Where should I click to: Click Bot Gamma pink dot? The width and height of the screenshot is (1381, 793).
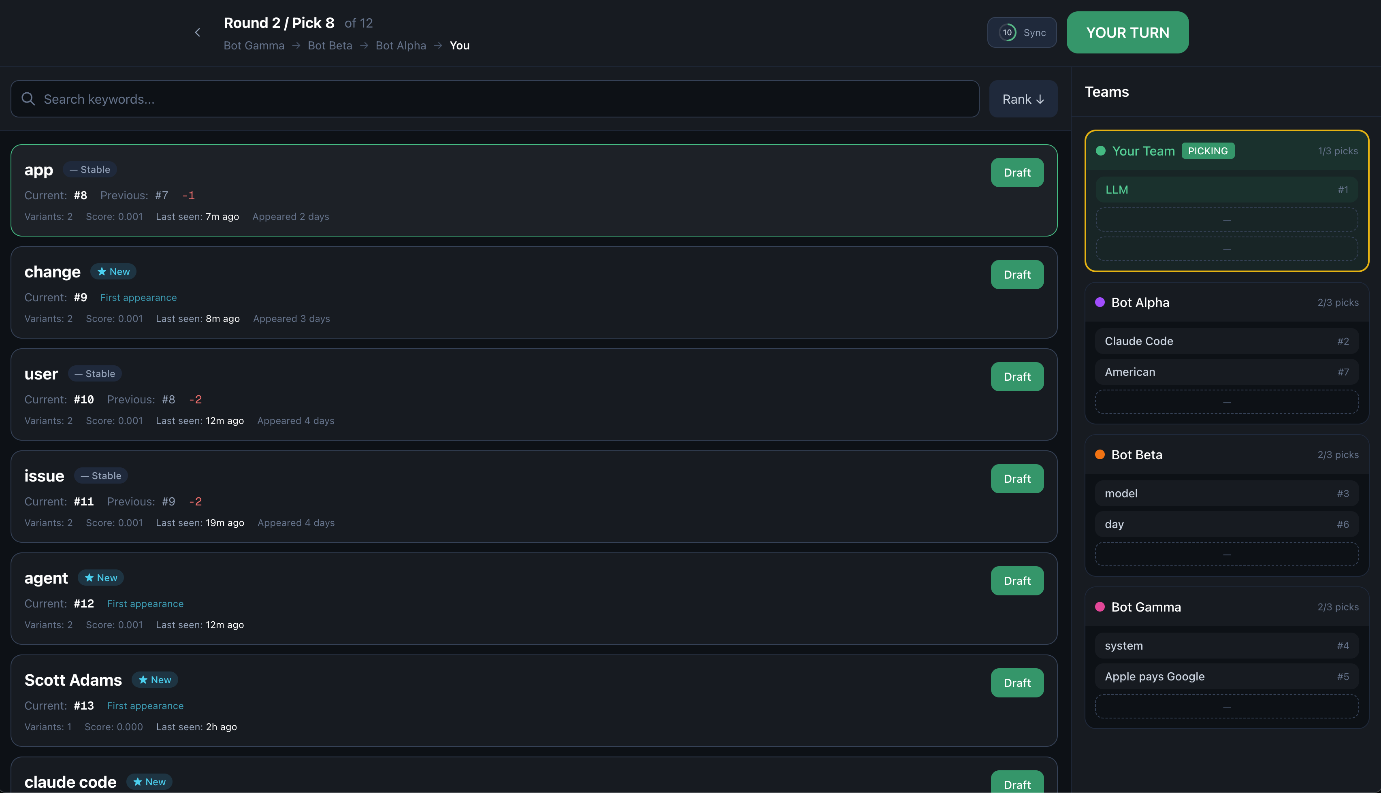(x=1100, y=607)
